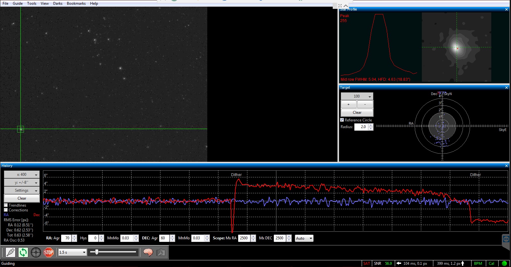
Task: Click the green status indicator circle
Action: [x=504, y=263]
